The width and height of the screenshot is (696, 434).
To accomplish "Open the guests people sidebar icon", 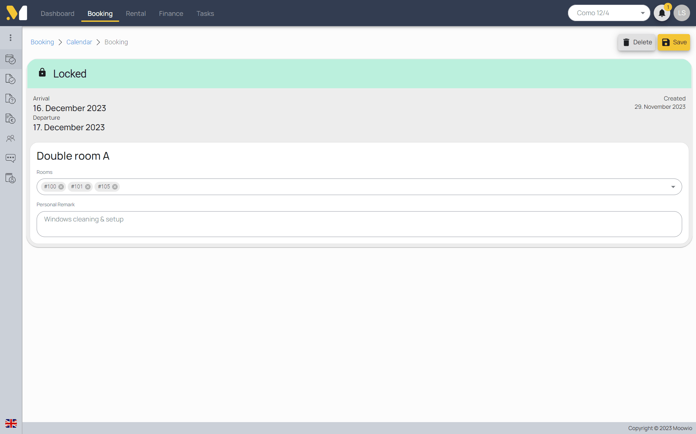I will point(11,138).
